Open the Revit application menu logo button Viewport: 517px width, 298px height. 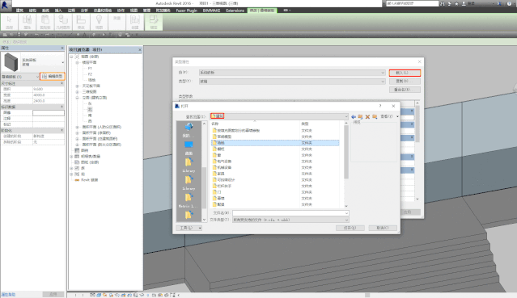pyautogui.click(x=5, y=5)
